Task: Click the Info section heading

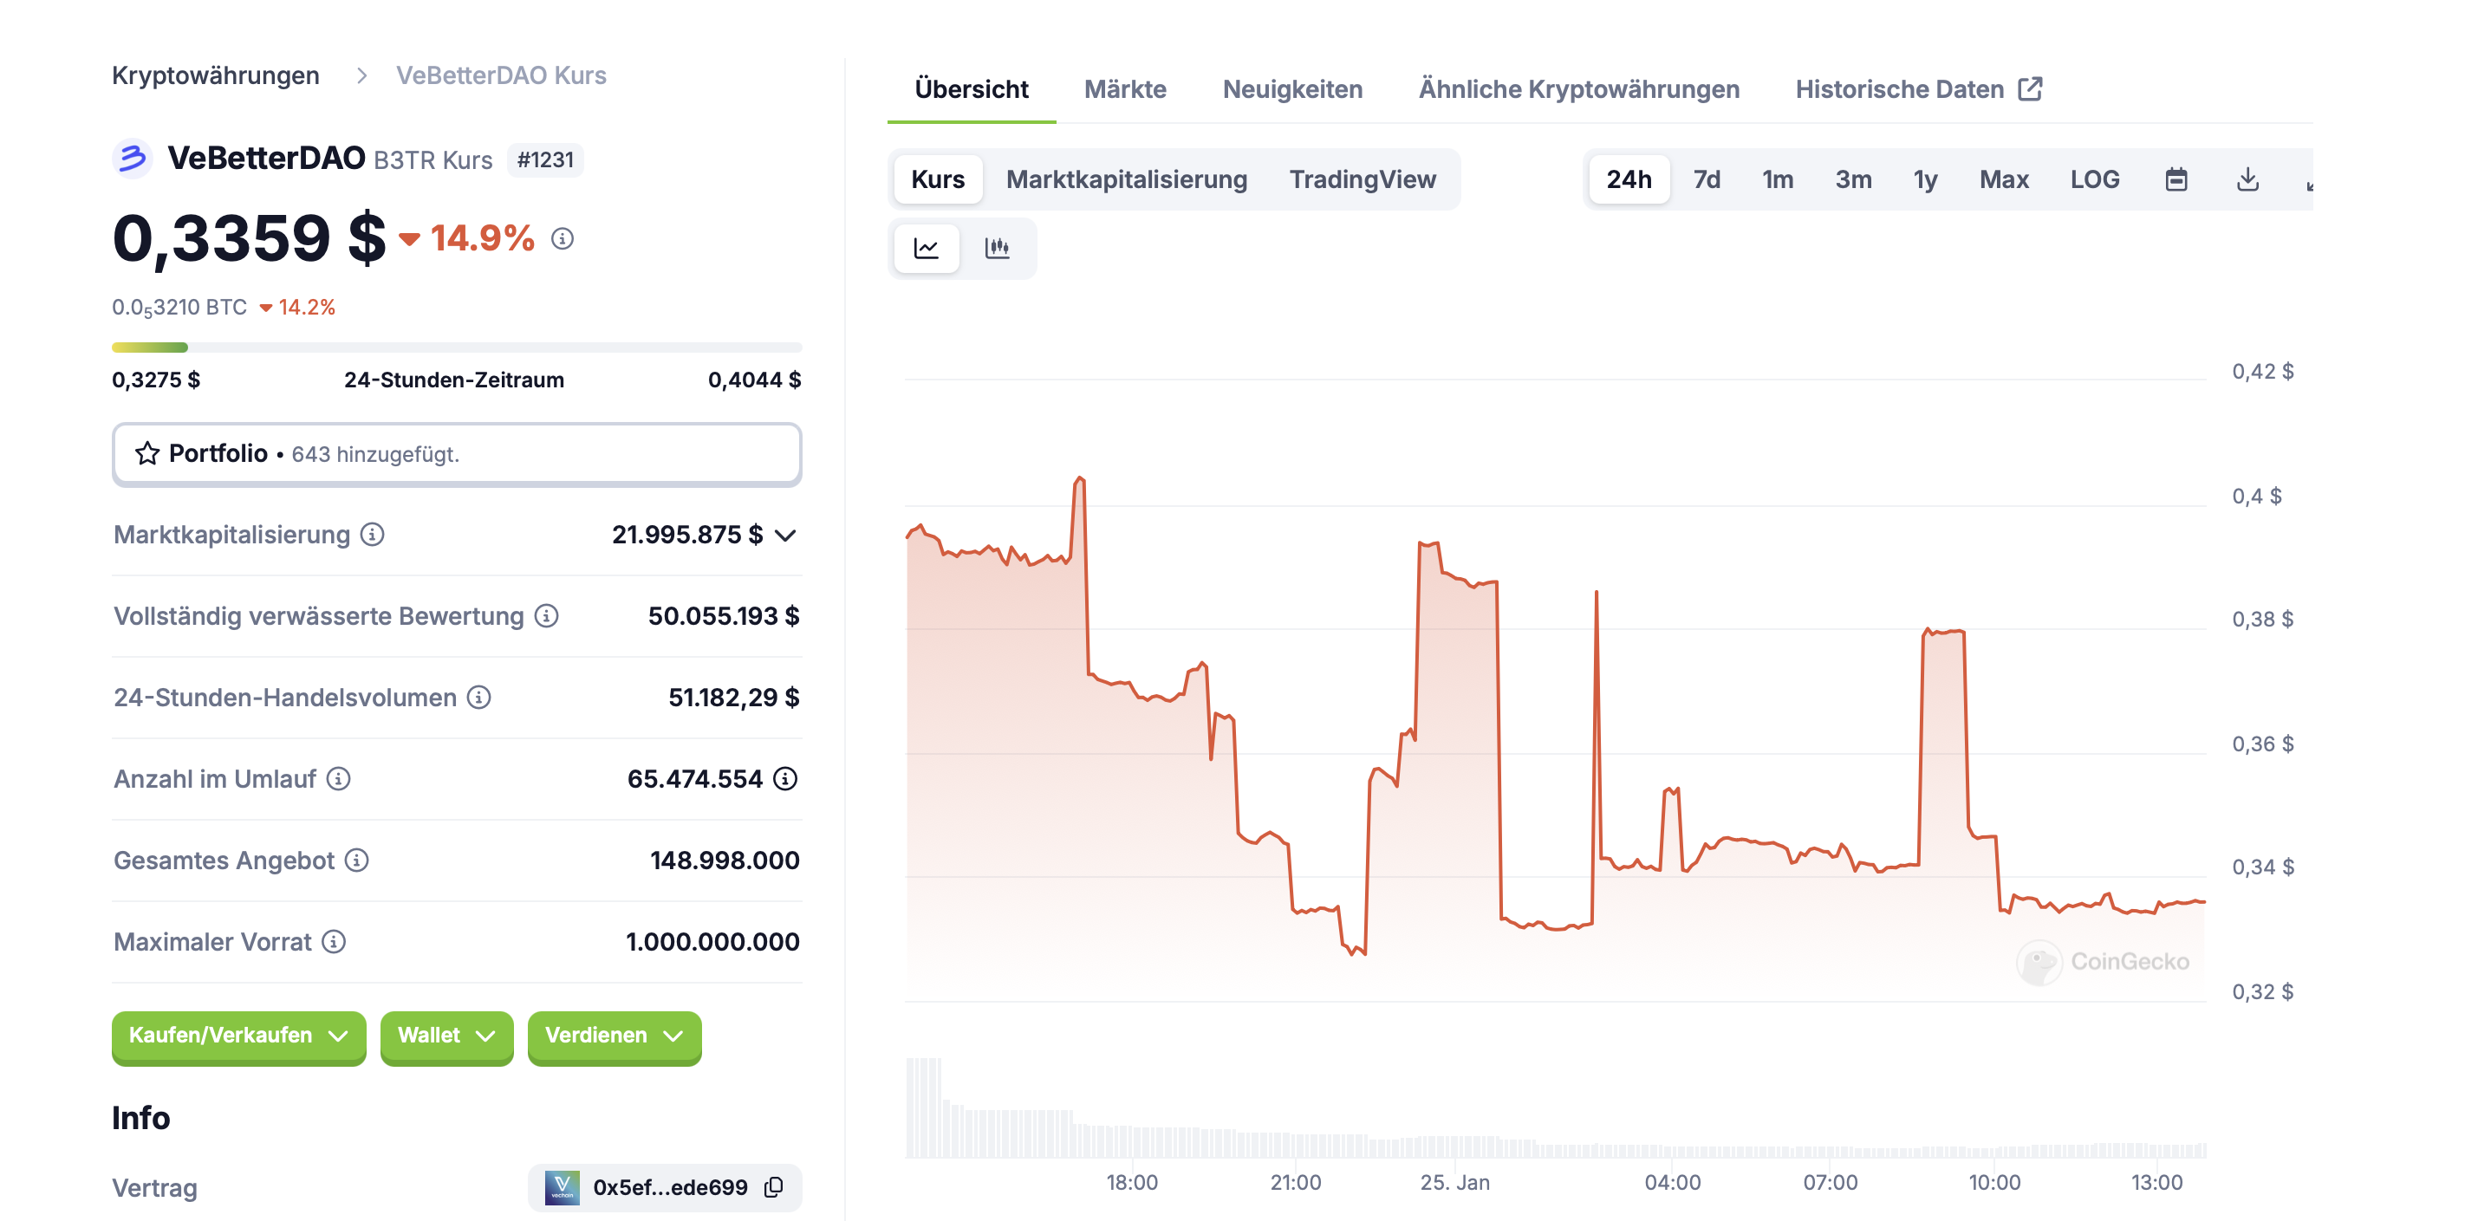Action: [141, 1119]
